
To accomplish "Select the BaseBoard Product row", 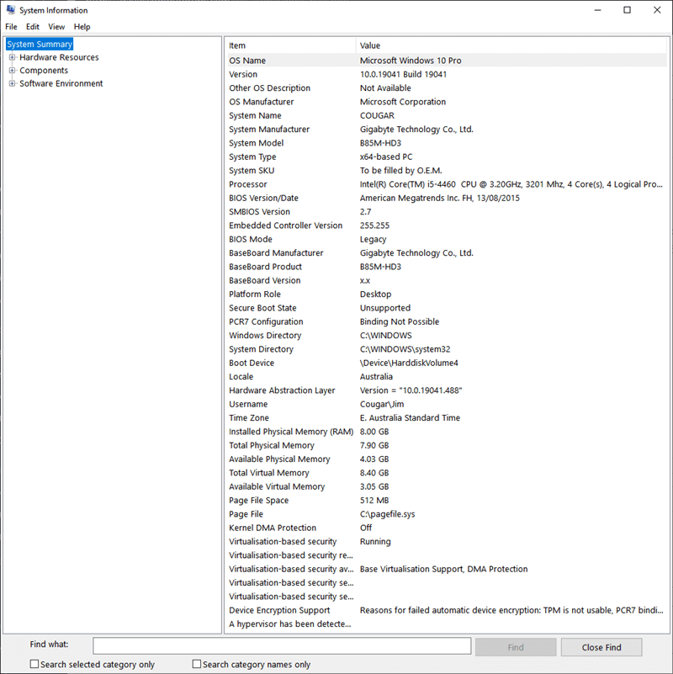I will [x=447, y=267].
